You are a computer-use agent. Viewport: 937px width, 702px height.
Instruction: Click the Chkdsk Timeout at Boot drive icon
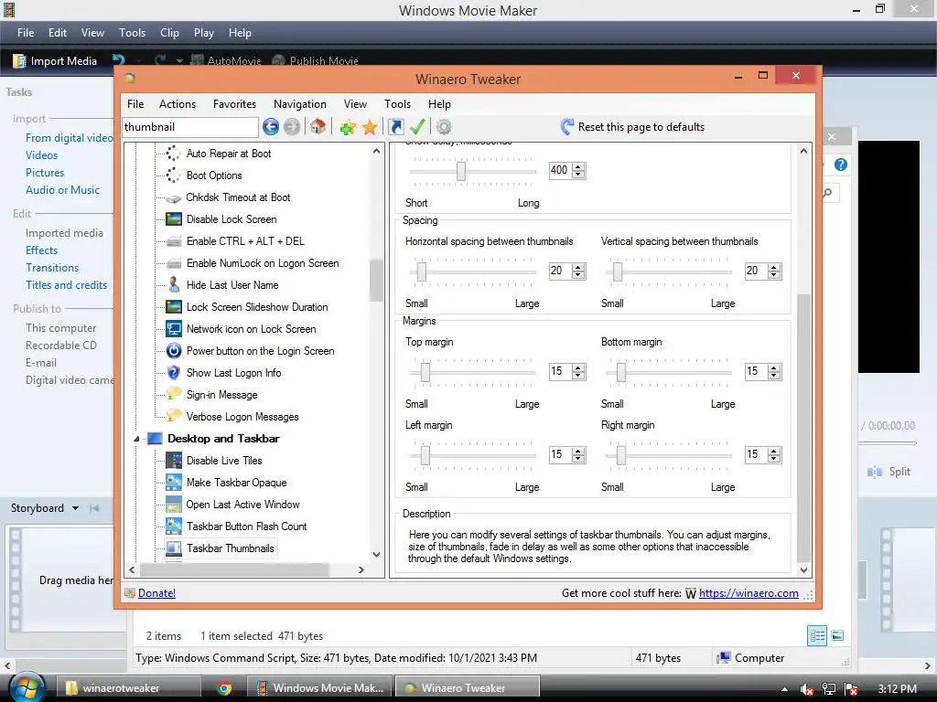pyautogui.click(x=174, y=197)
